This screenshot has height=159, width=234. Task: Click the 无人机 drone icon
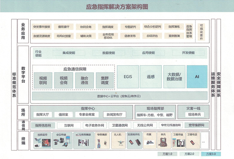[117, 142]
